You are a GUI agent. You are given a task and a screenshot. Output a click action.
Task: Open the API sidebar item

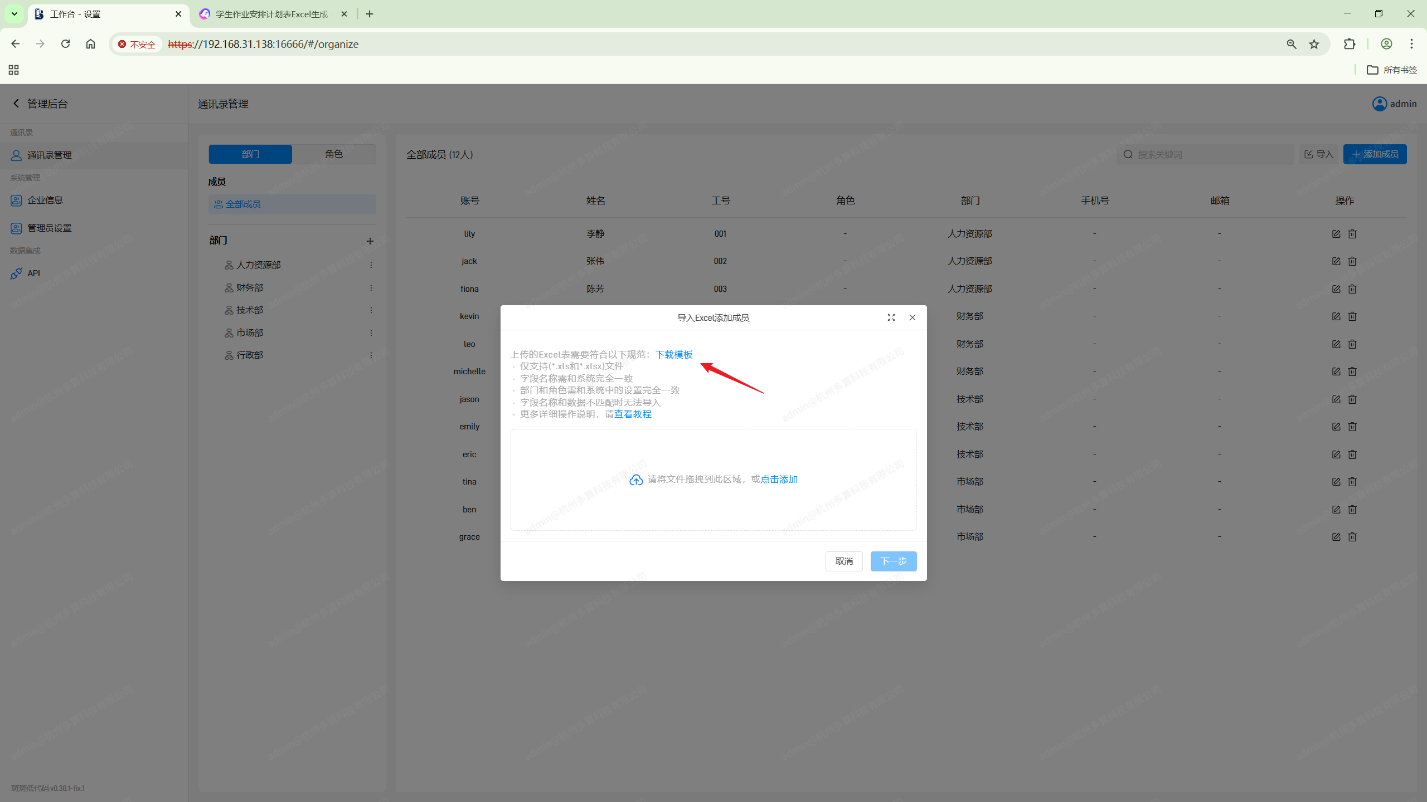(x=33, y=273)
